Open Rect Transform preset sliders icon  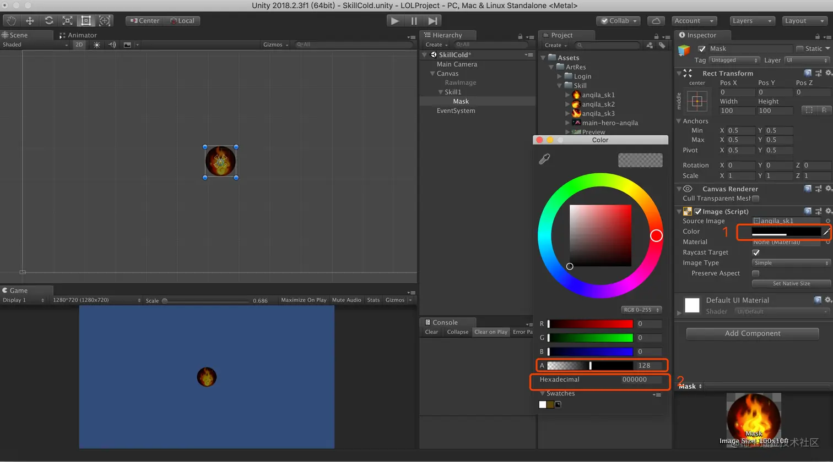(x=818, y=73)
